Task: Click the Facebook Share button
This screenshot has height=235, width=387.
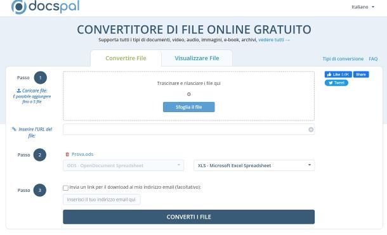Action: click(361, 74)
